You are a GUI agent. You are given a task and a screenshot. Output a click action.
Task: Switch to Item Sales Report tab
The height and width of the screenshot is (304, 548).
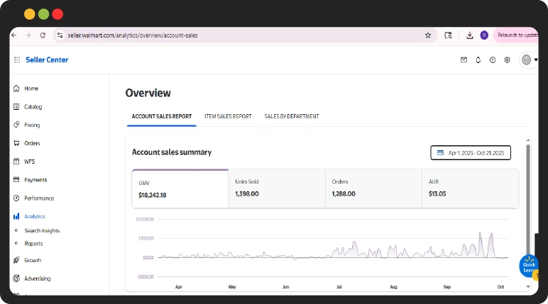(228, 116)
